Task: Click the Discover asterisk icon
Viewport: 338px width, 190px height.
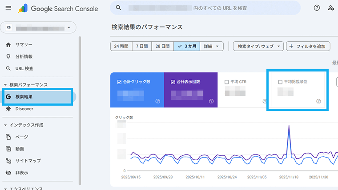Action: click(x=8, y=109)
